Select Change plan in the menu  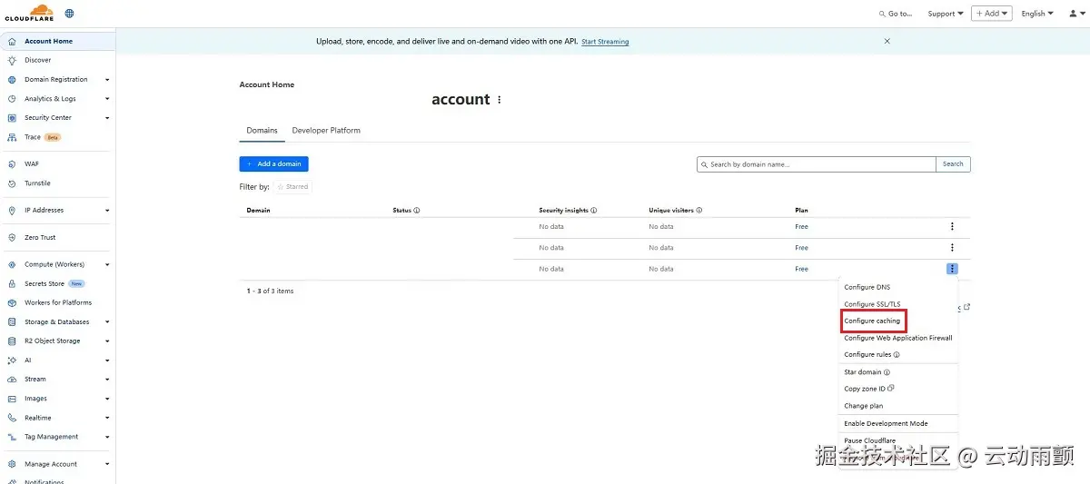(x=864, y=406)
